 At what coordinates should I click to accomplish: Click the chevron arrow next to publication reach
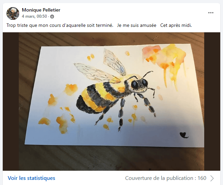(212, 178)
